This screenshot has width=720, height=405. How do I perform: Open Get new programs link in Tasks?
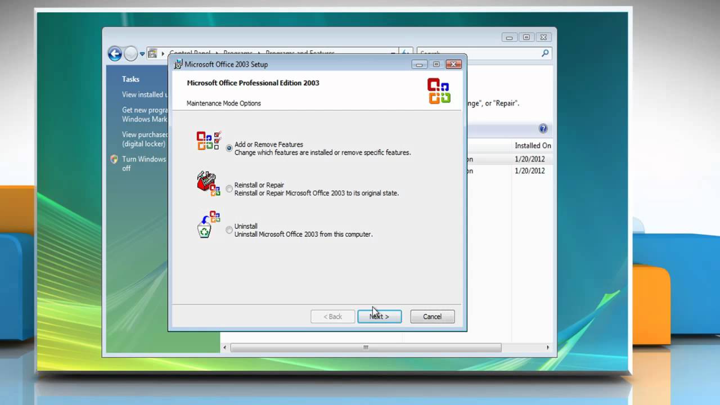pyautogui.click(x=145, y=115)
